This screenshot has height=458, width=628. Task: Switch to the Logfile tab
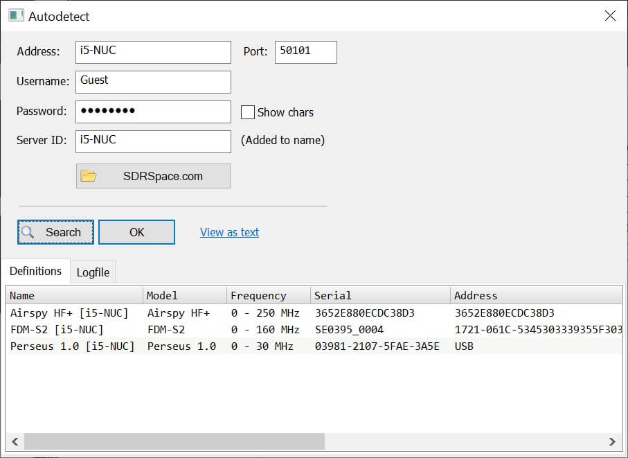tap(93, 272)
